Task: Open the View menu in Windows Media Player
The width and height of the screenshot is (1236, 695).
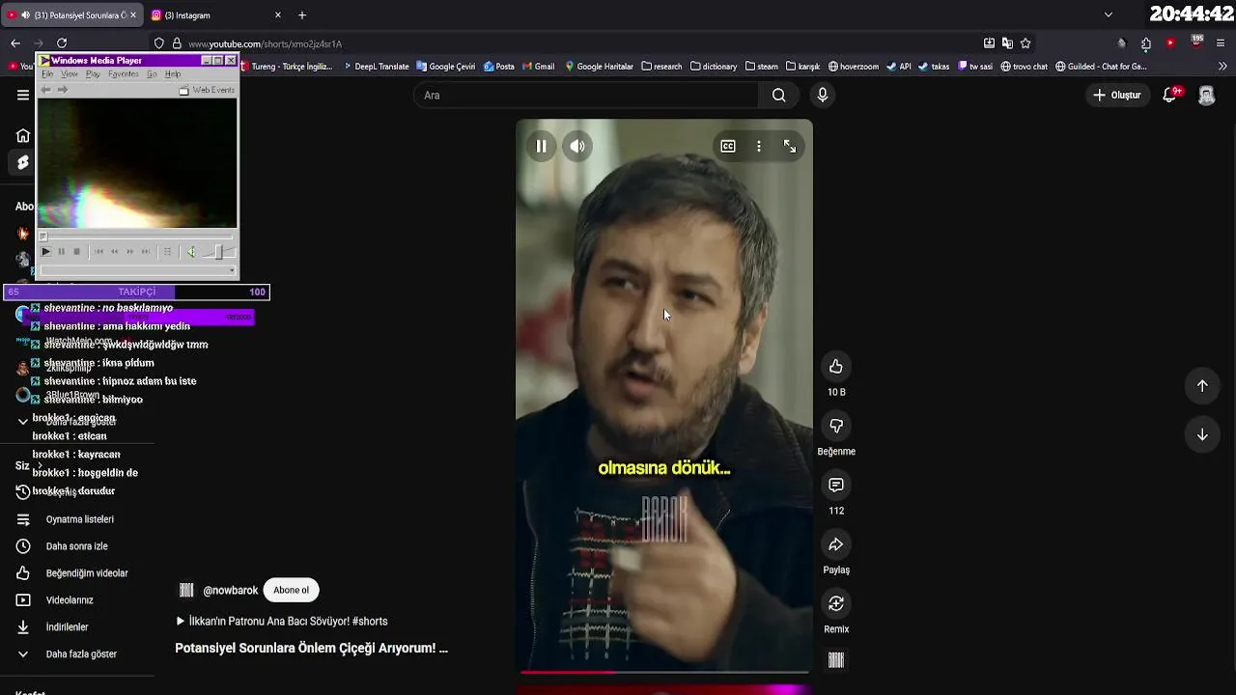Action: pyautogui.click(x=70, y=74)
